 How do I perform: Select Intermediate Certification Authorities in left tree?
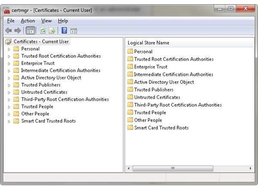61,71
